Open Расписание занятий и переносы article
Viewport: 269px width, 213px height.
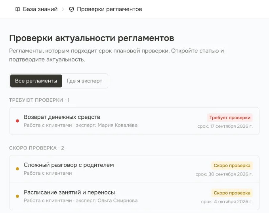69,192
